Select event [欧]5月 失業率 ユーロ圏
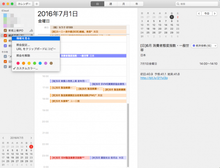The image size is (220, 168). click(x=88, y=101)
